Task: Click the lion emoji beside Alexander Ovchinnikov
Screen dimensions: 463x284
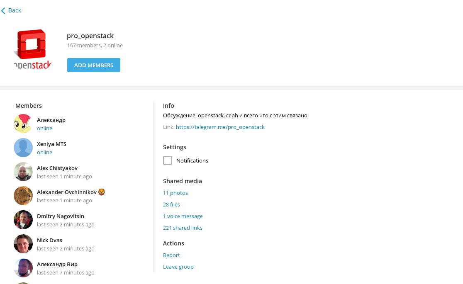Action: point(102,192)
